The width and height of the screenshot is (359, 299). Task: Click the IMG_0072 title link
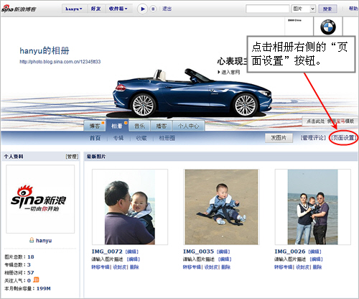coord(107,252)
